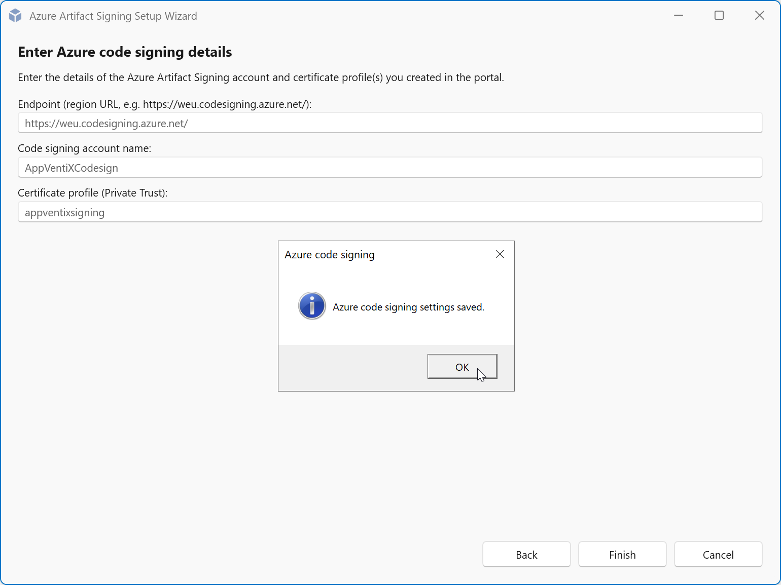Click the Endpoint region URL label
781x585 pixels.
point(165,104)
